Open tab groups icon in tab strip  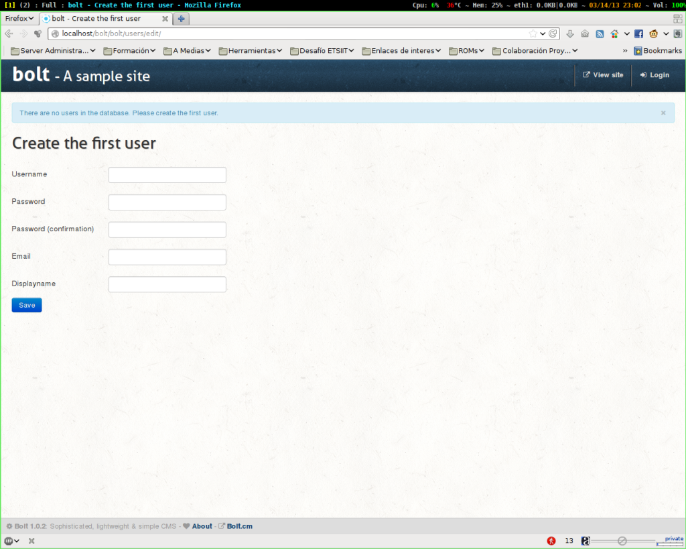pyautogui.click(x=678, y=19)
